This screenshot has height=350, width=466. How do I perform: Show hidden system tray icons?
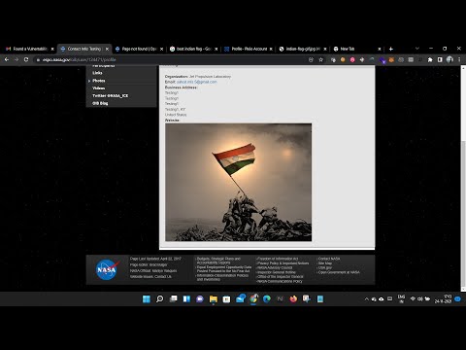(x=366, y=298)
